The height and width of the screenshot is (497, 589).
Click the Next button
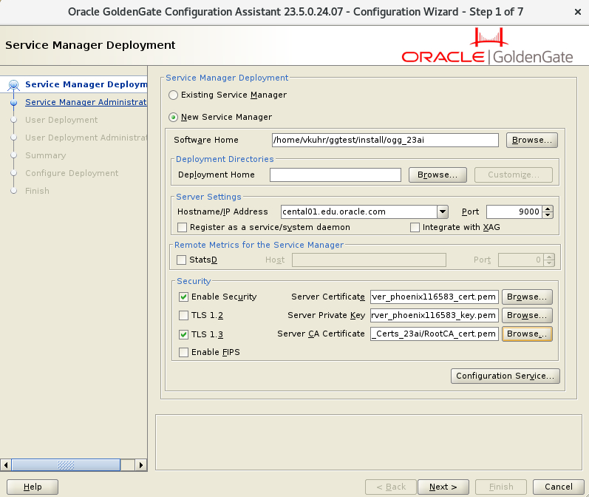(x=443, y=487)
